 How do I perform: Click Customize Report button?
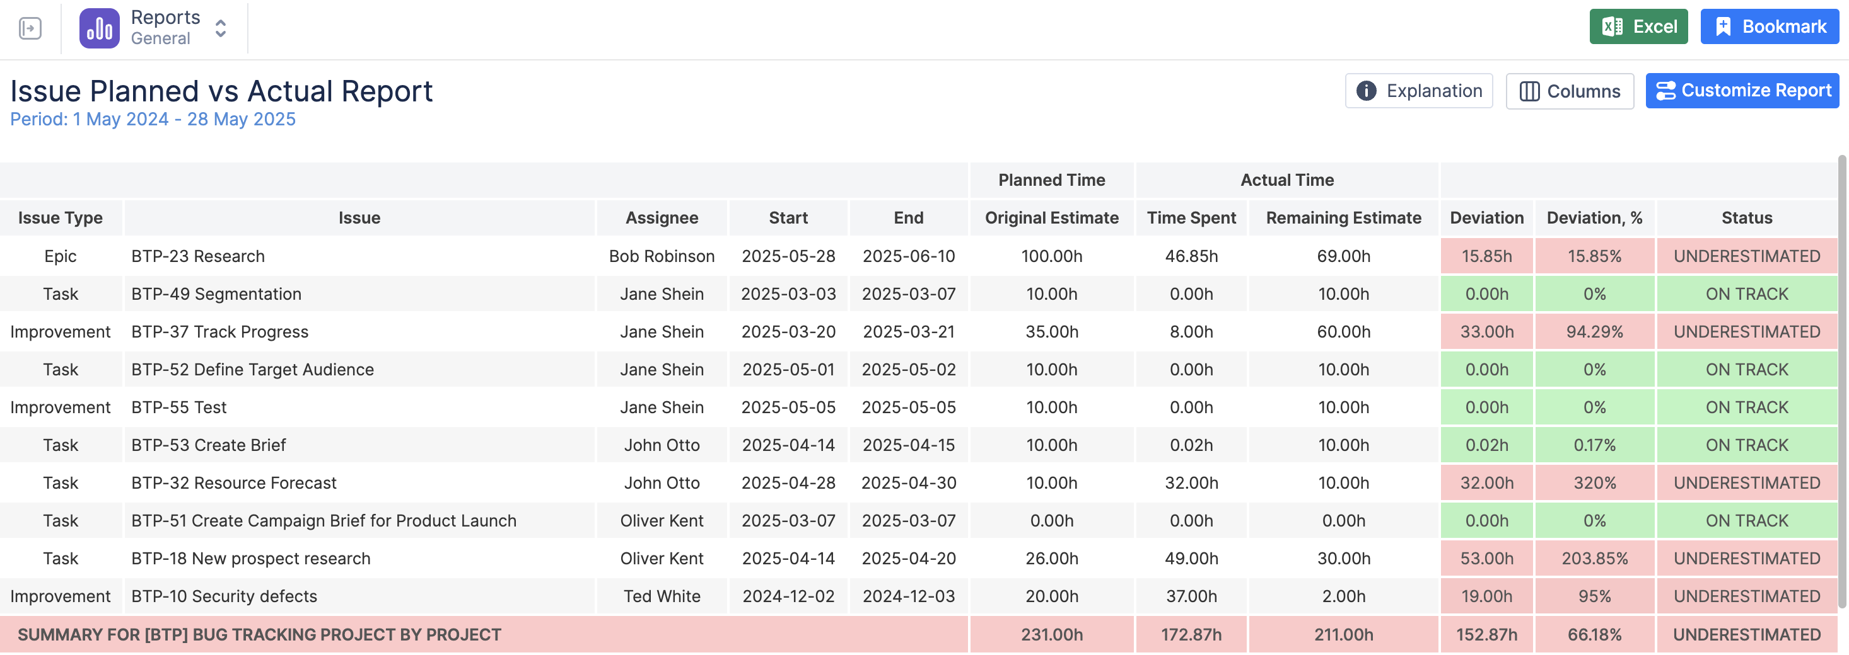[x=1742, y=91]
